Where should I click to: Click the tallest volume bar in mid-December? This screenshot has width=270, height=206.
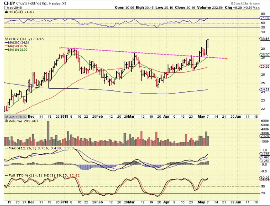point(48,133)
